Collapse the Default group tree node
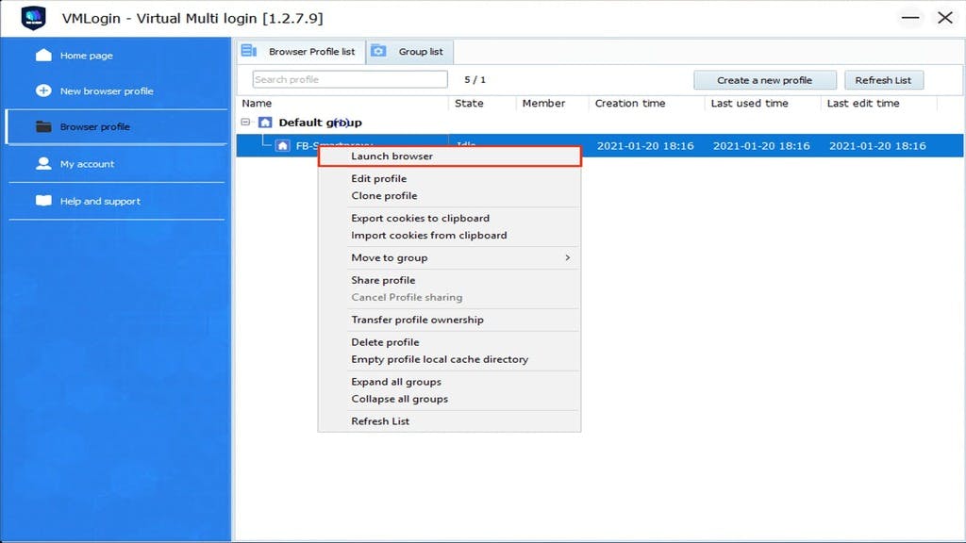The image size is (966, 543). pos(246,122)
